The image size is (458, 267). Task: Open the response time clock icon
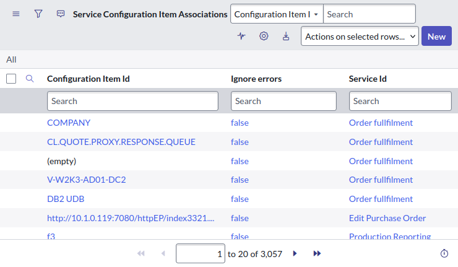pos(444,253)
